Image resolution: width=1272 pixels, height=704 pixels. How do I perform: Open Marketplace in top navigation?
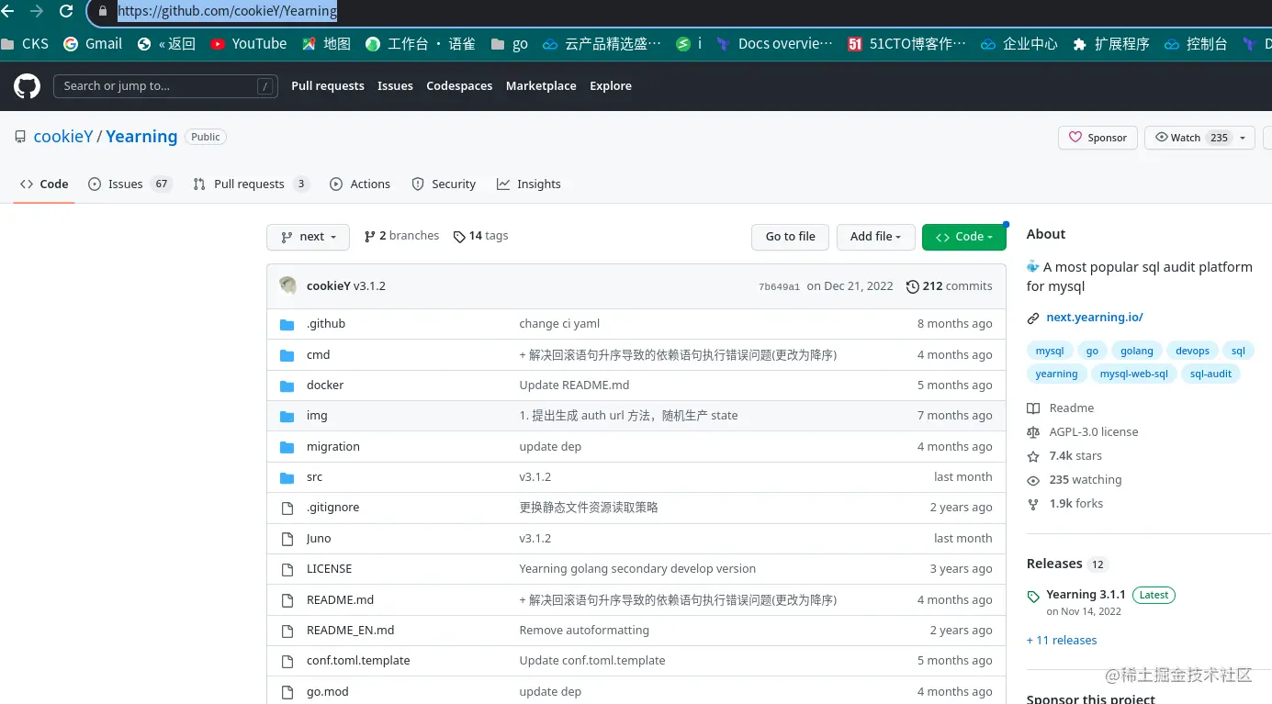point(541,86)
